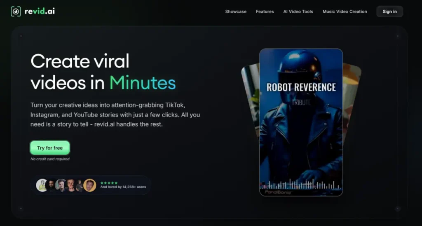The height and width of the screenshot is (226, 422).
Task: Select the left background video card
Action: coord(250,101)
